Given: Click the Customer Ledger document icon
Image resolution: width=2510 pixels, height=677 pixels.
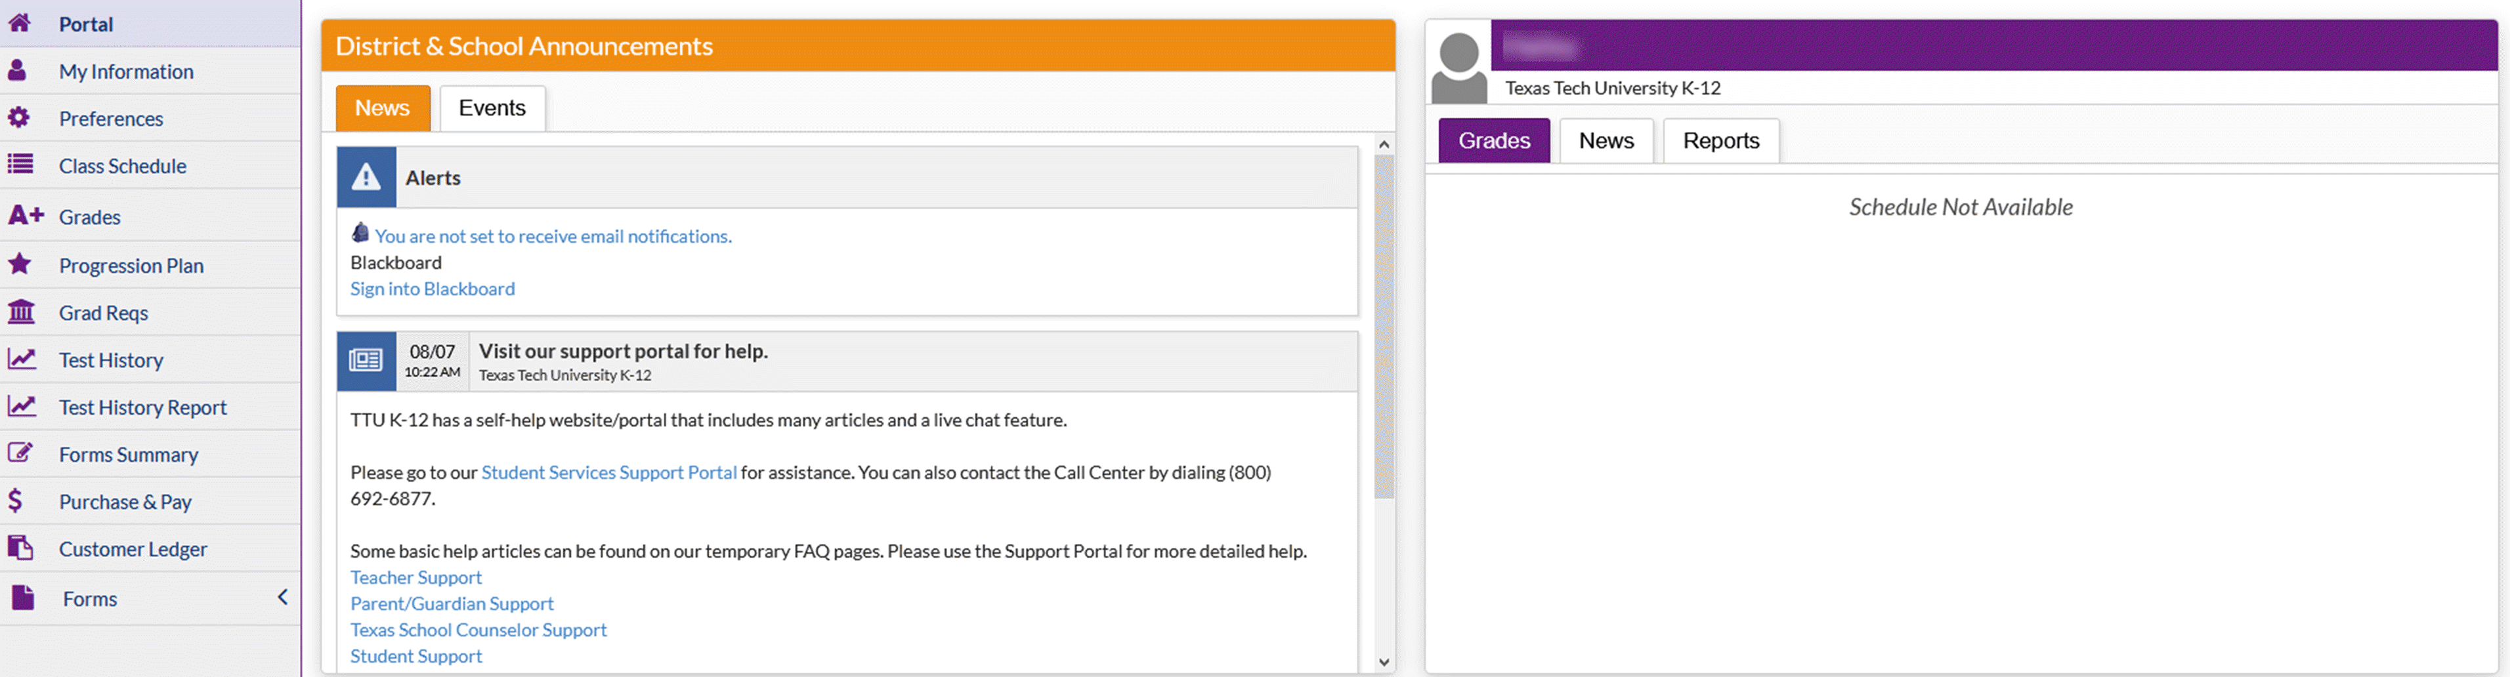Looking at the screenshot, I should [x=20, y=548].
